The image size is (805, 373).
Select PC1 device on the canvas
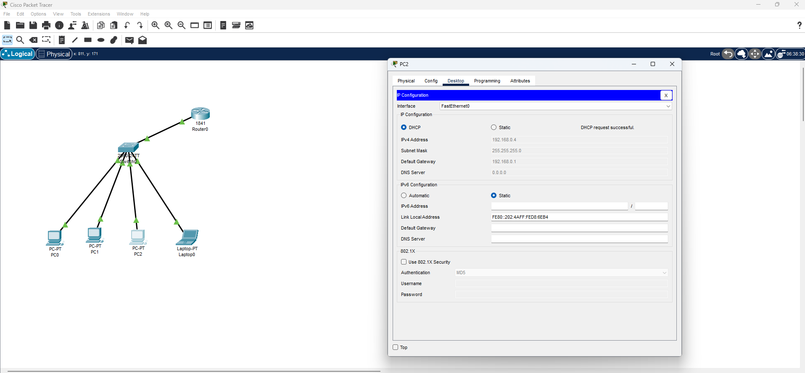[95, 235]
